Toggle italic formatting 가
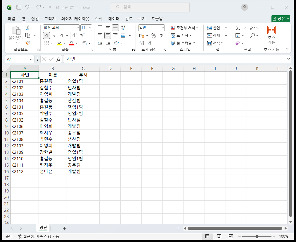Screen dimensions: 296x242 [x=54, y=35]
